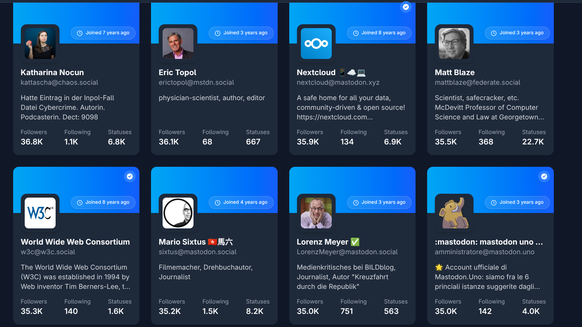Open Mario Sixtus's circular avatar
The width and height of the screenshot is (582, 327).
point(178,213)
